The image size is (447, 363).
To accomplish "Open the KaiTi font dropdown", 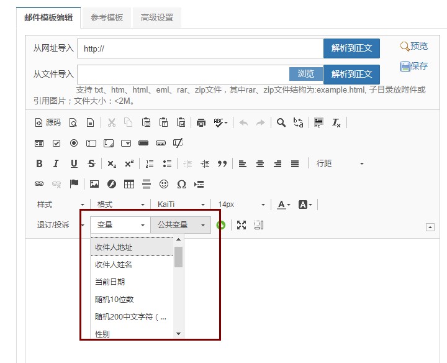I will 181,204.
